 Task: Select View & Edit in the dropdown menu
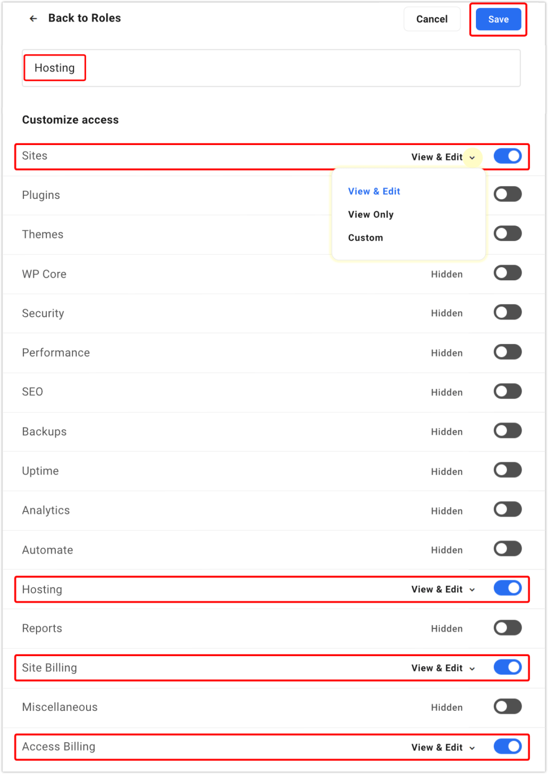coord(374,191)
